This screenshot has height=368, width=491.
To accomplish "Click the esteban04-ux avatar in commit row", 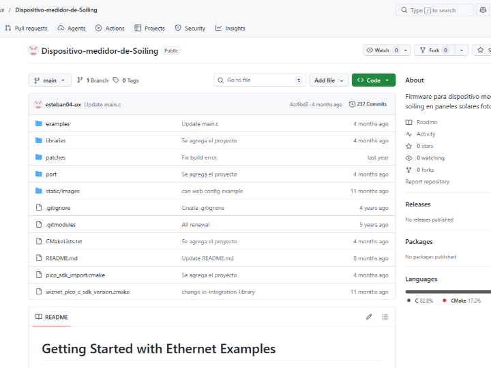I will coord(38,104).
